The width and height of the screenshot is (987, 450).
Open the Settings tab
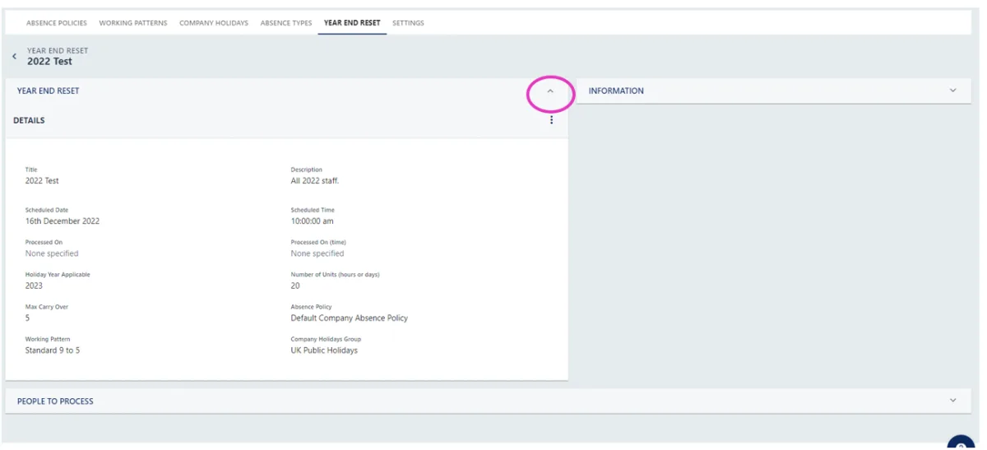[408, 23]
